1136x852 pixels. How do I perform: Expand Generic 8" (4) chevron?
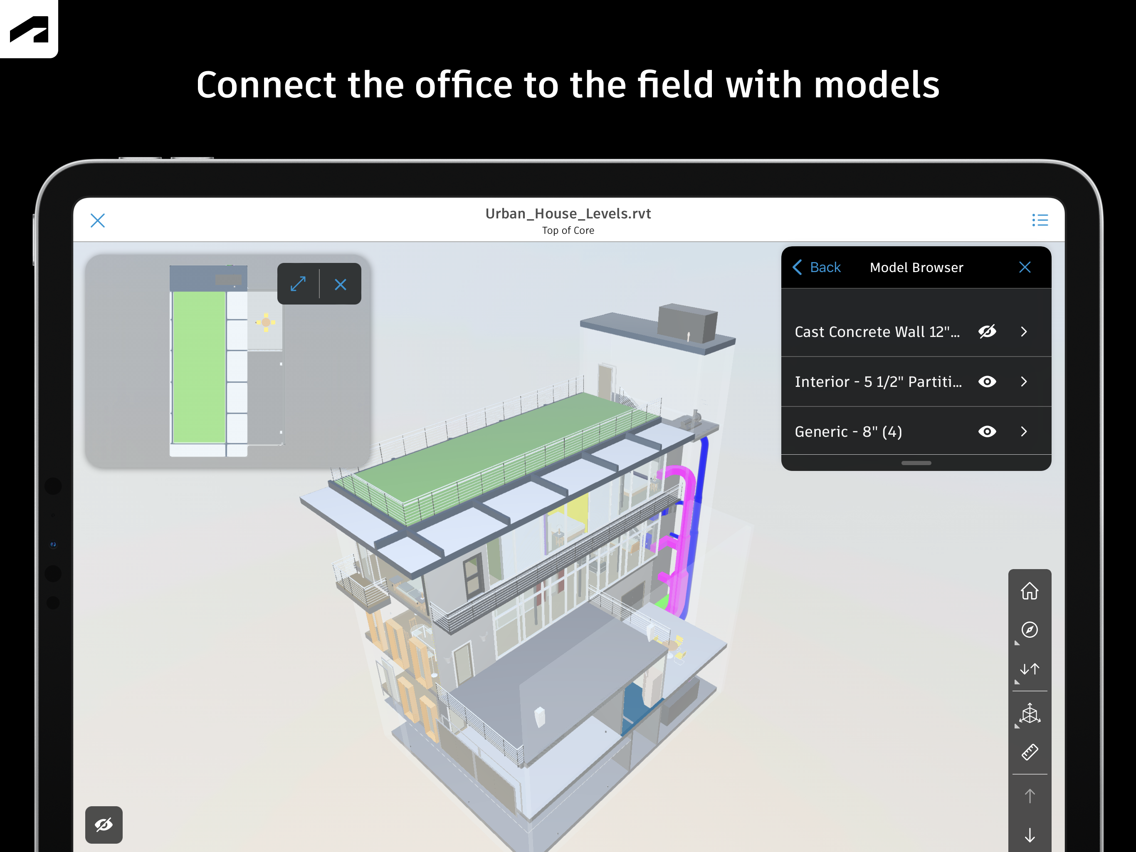click(x=1024, y=432)
